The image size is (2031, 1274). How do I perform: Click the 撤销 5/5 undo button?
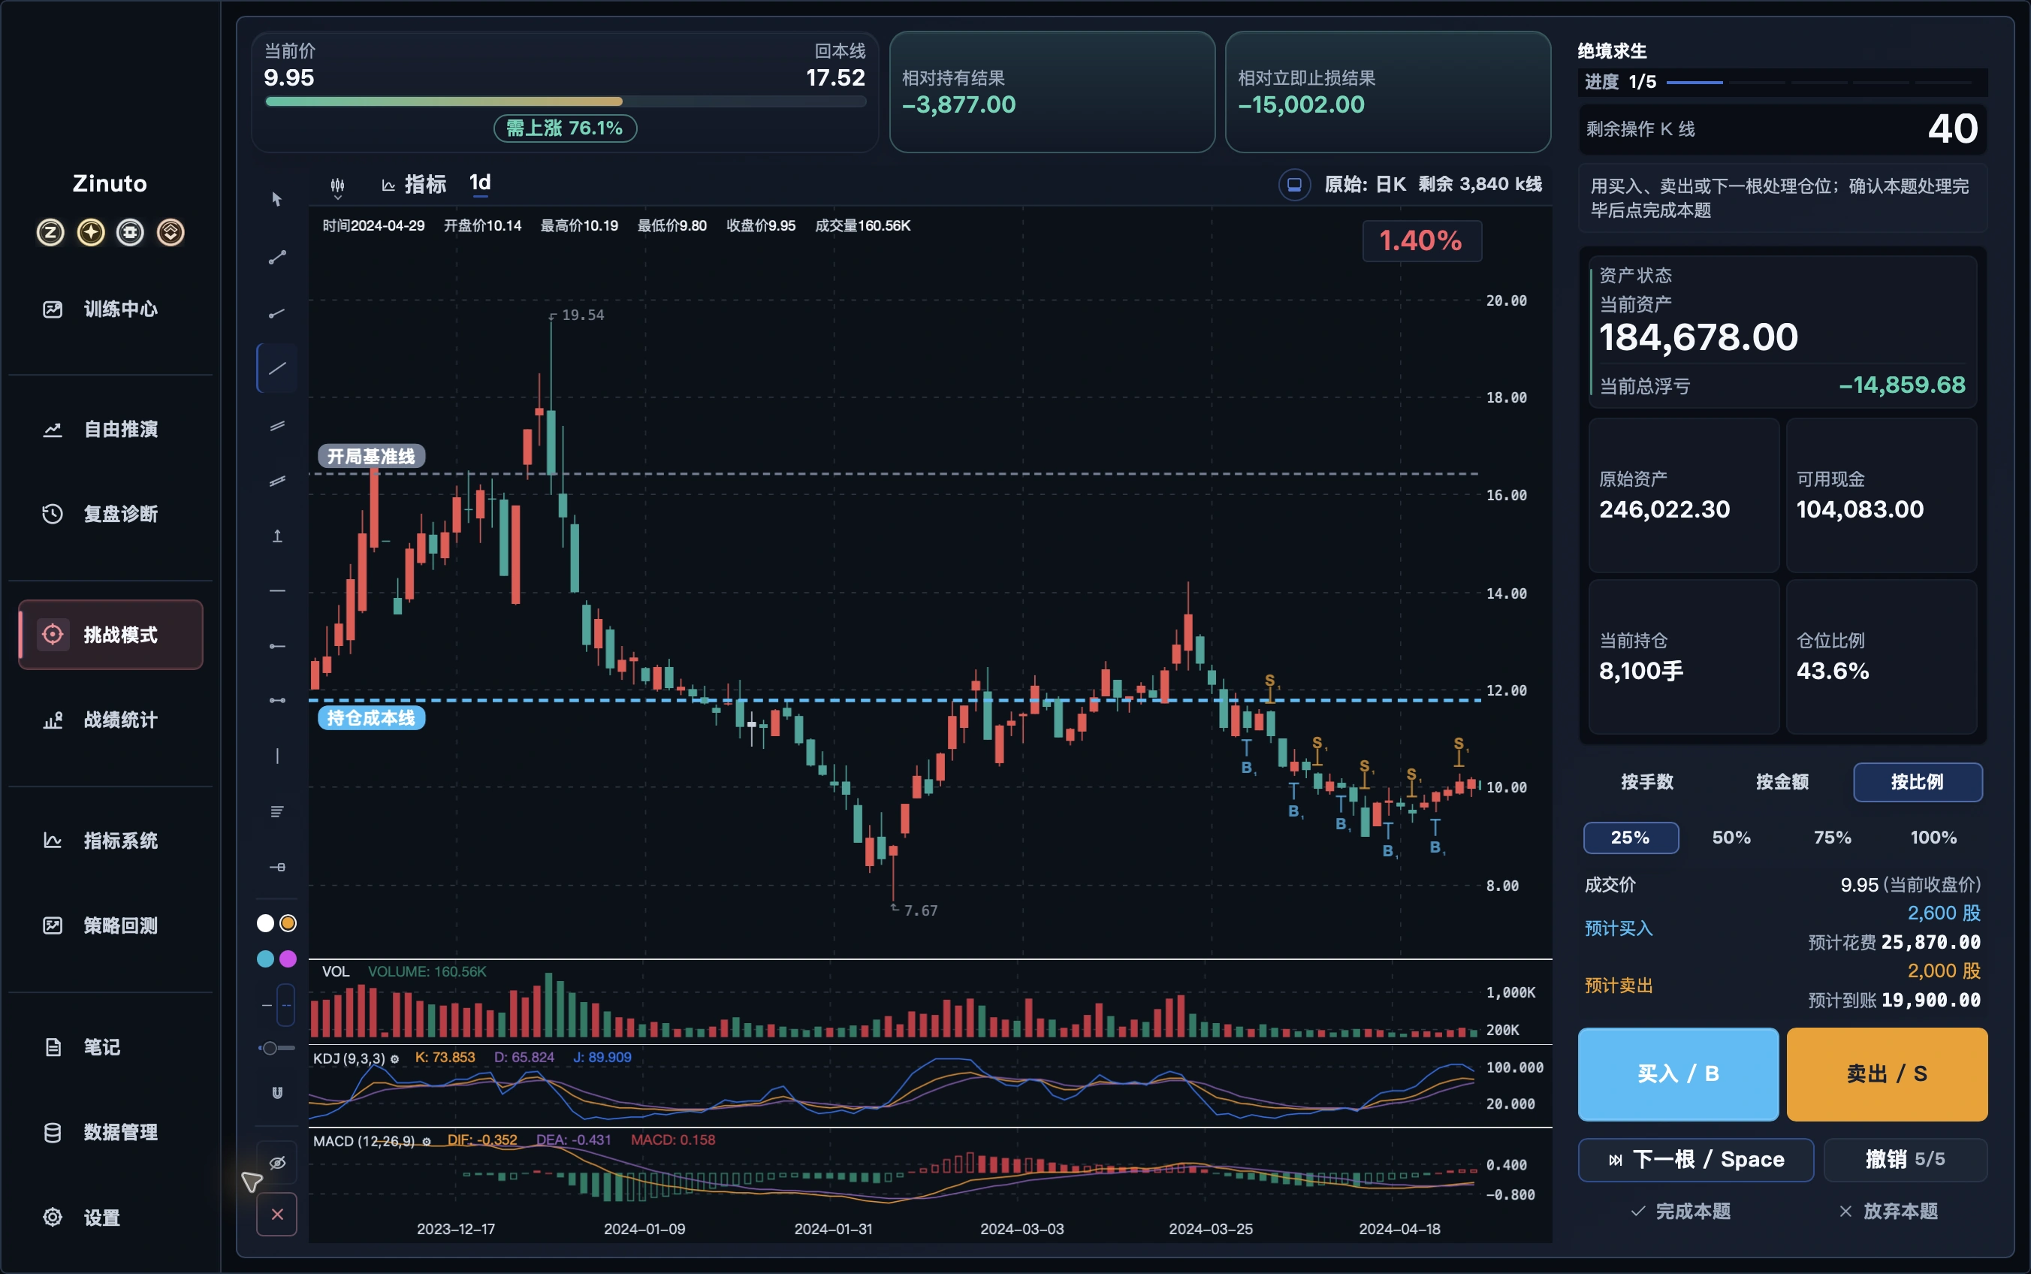(1906, 1161)
